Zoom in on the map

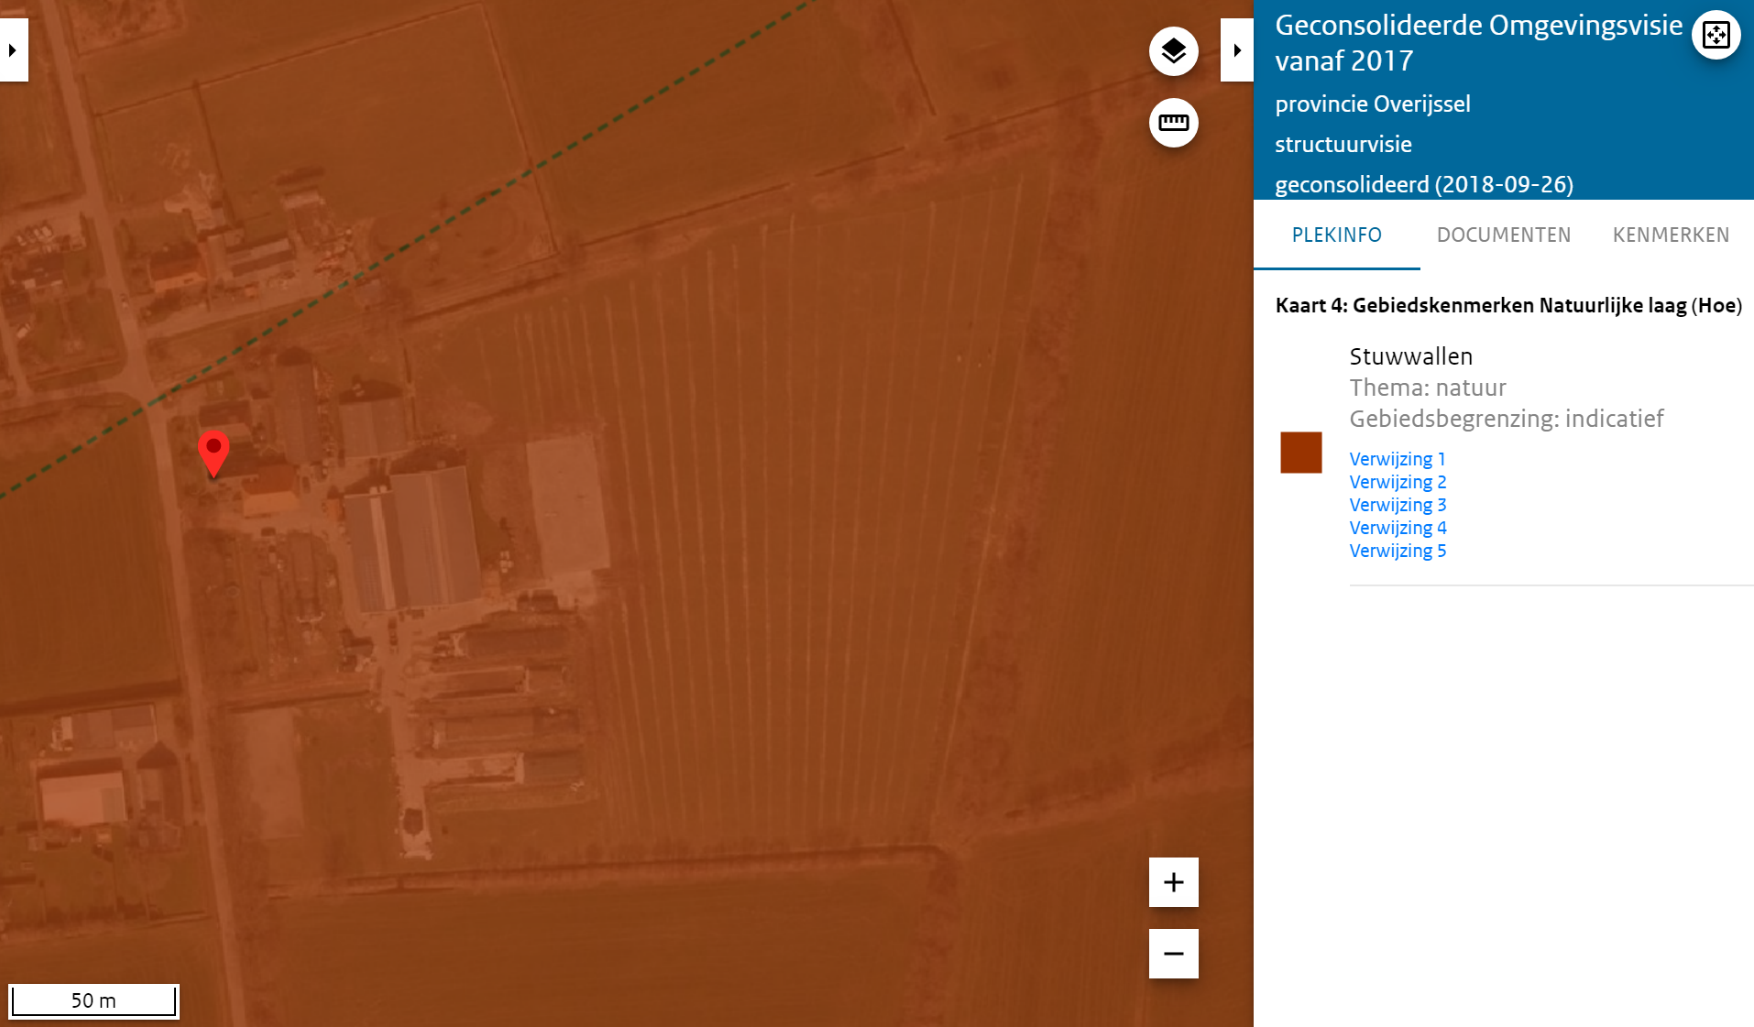coord(1173,882)
